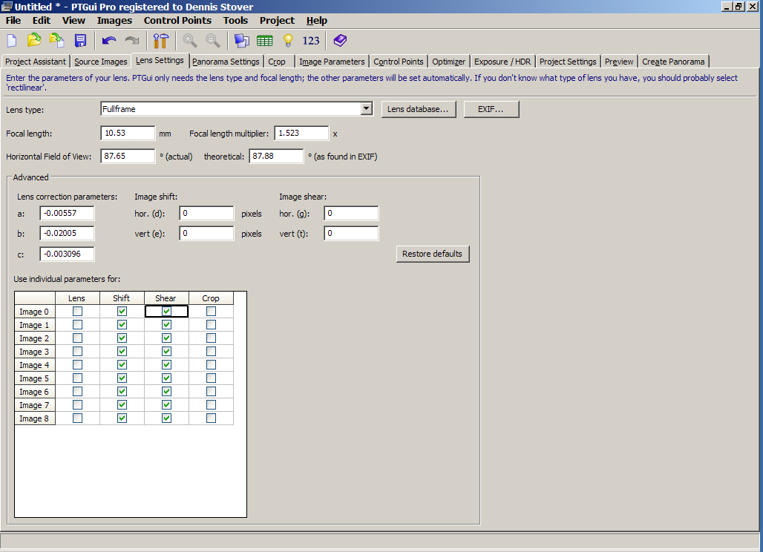Select the Image 1 row header
The image size is (763, 552).
(35, 325)
